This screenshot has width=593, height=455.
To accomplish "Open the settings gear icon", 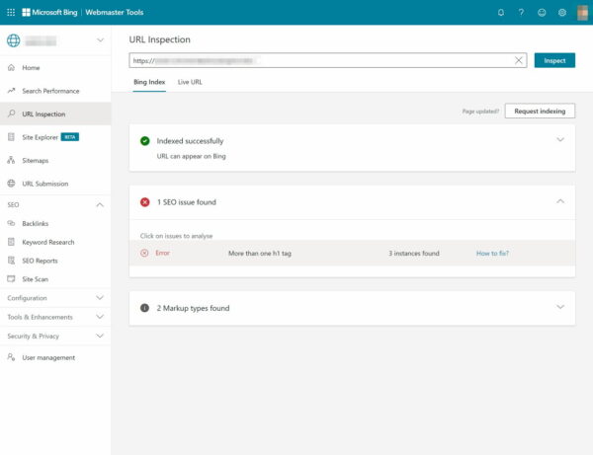I will [x=562, y=13].
